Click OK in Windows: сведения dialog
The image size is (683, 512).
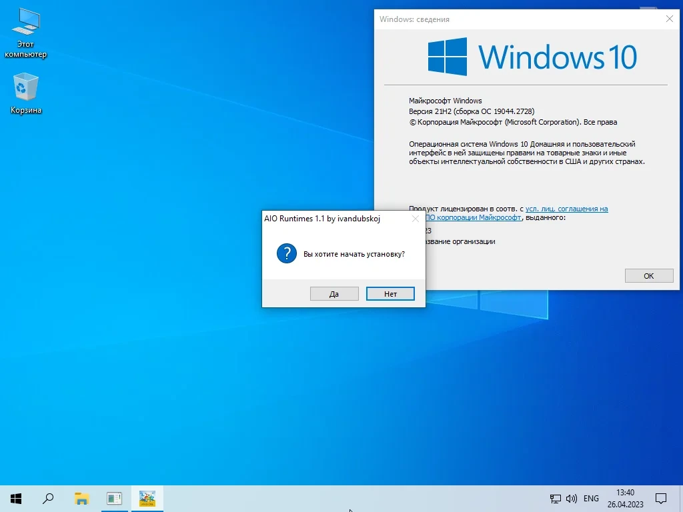(x=649, y=275)
